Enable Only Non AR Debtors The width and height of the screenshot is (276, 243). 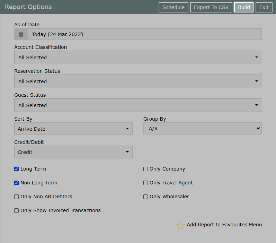pyautogui.click(x=16, y=197)
